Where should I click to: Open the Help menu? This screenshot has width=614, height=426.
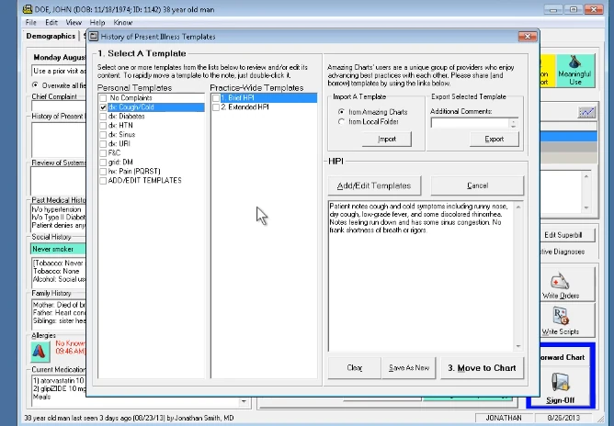97,22
